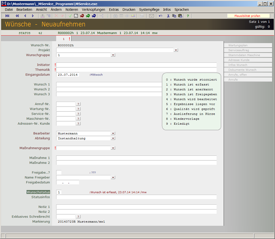Open the Verknüpfungen menu
Viewport: 275px width, 239px height.
(93, 10)
